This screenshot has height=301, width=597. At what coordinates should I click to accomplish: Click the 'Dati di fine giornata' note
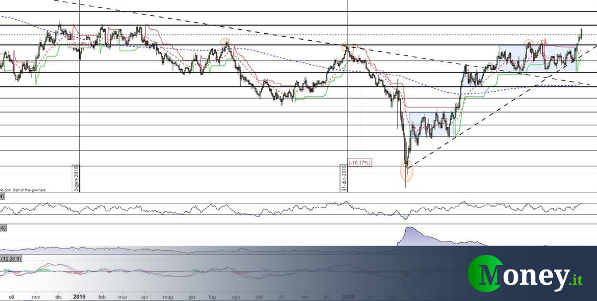29,190
